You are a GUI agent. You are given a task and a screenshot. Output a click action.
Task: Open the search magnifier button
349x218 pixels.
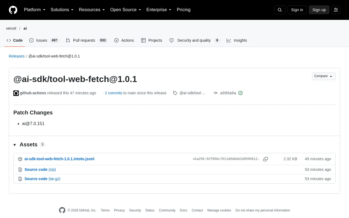pos(280,10)
